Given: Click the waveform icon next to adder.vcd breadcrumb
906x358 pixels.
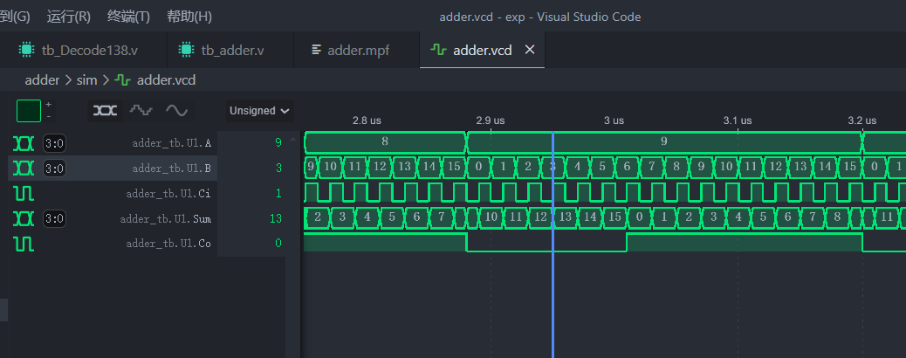Looking at the screenshot, I should coord(123,80).
